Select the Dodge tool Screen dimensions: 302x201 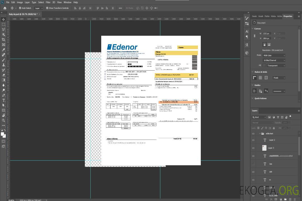coord(3,90)
